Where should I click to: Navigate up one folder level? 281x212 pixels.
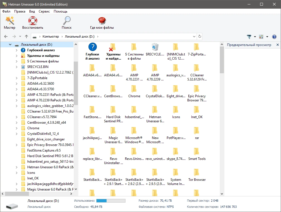[26, 36]
